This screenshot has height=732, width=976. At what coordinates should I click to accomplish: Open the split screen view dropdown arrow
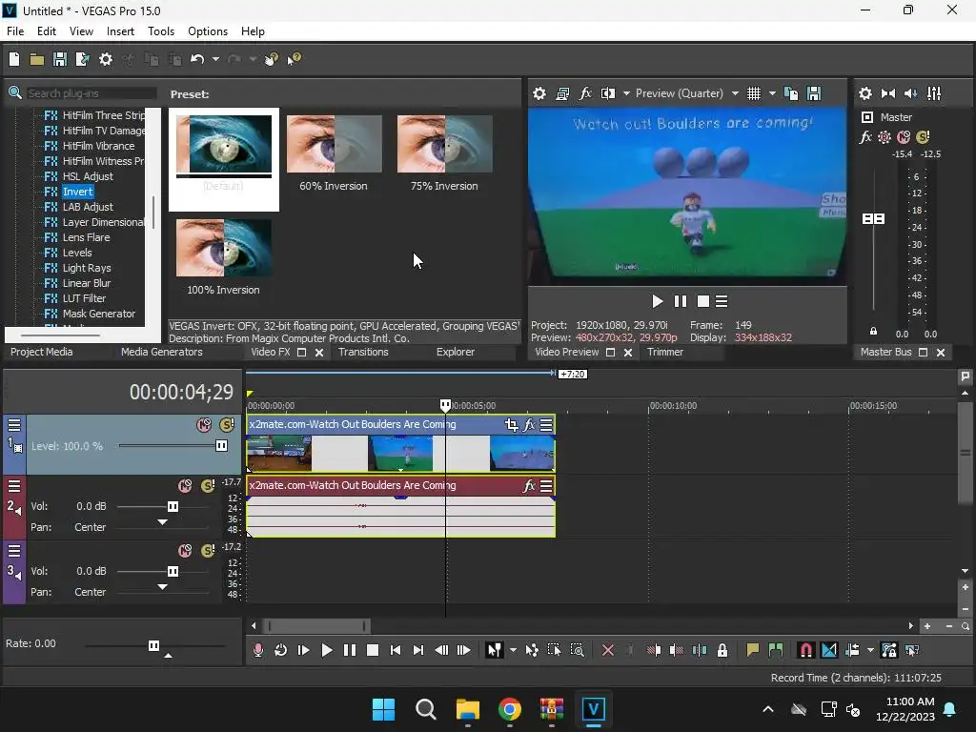click(x=626, y=93)
